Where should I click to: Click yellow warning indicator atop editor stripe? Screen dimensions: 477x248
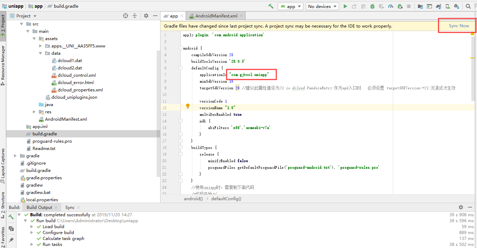click(472, 34)
